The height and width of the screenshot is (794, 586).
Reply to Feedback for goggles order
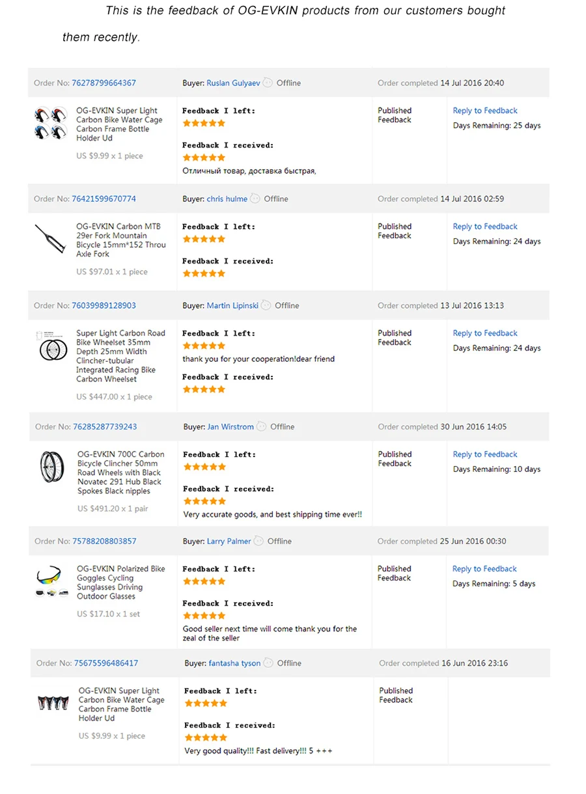coord(484,569)
